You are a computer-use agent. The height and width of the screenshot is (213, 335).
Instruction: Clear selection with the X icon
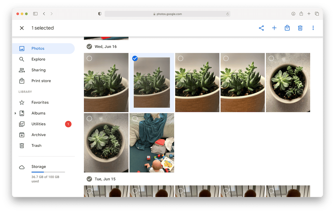pyautogui.click(x=22, y=28)
